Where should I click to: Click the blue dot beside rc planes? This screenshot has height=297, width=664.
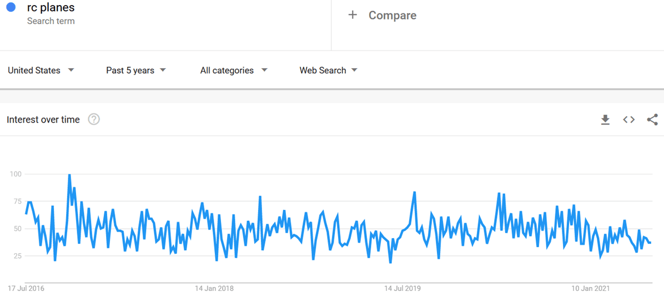point(11,8)
